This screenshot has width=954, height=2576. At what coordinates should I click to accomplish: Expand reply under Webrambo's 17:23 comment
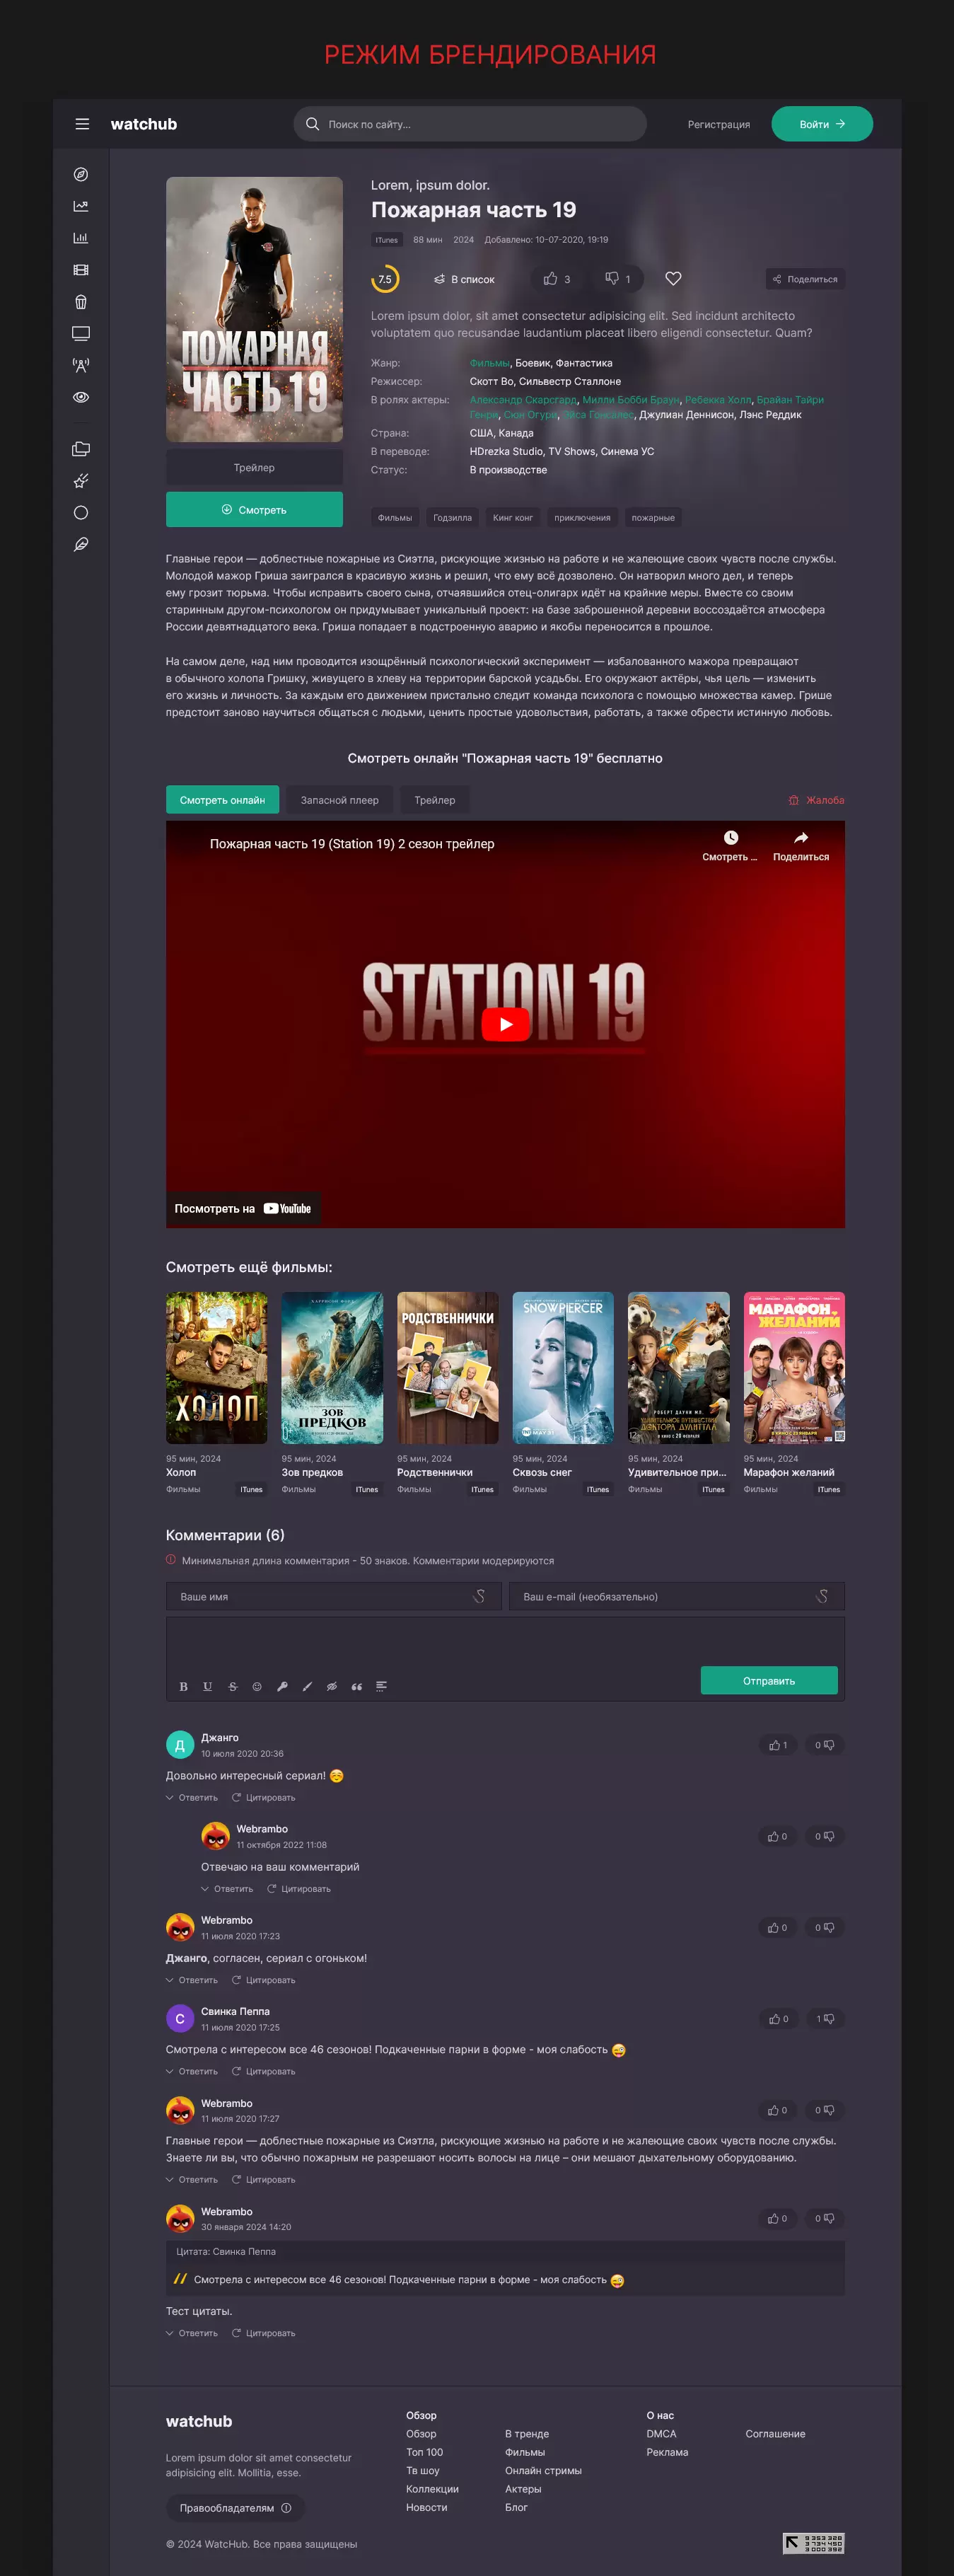[192, 1980]
